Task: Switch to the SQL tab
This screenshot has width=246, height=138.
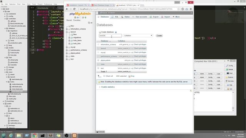Action: tap(115, 17)
